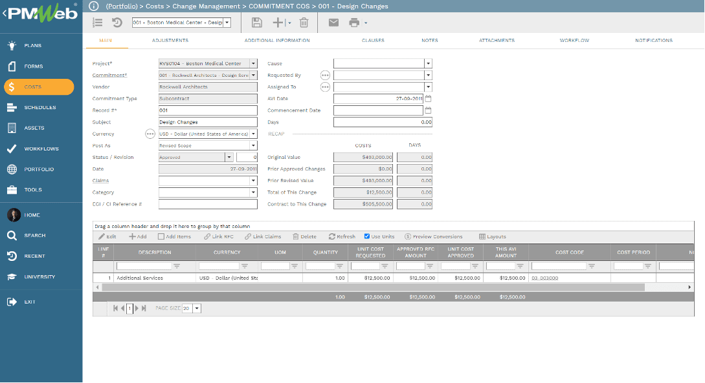The width and height of the screenshot is (705, 383).
Task: Open the Status / Revision dropdown set to Approved
Action: (230, 157)
